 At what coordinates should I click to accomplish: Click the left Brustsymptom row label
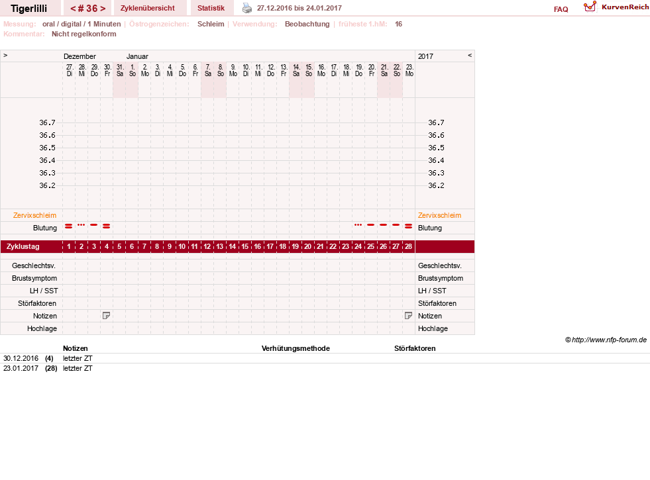(x=34, y=278)
